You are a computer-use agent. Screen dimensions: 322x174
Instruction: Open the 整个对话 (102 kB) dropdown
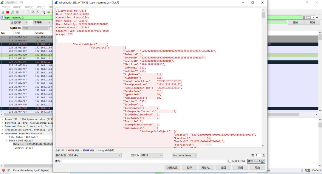tap(88, 155)
